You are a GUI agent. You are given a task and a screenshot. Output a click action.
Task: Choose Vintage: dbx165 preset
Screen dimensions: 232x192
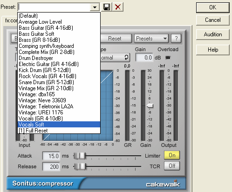[59, 94]
